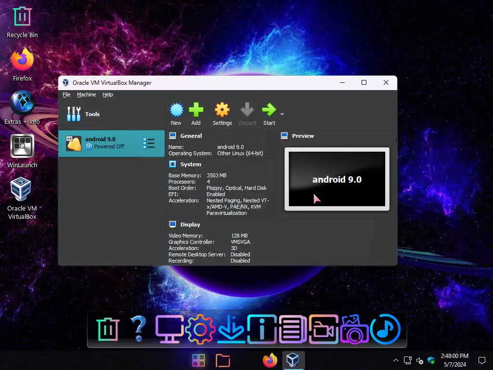
Task: Click the '128 MB' video memory value
Action: 239,236
